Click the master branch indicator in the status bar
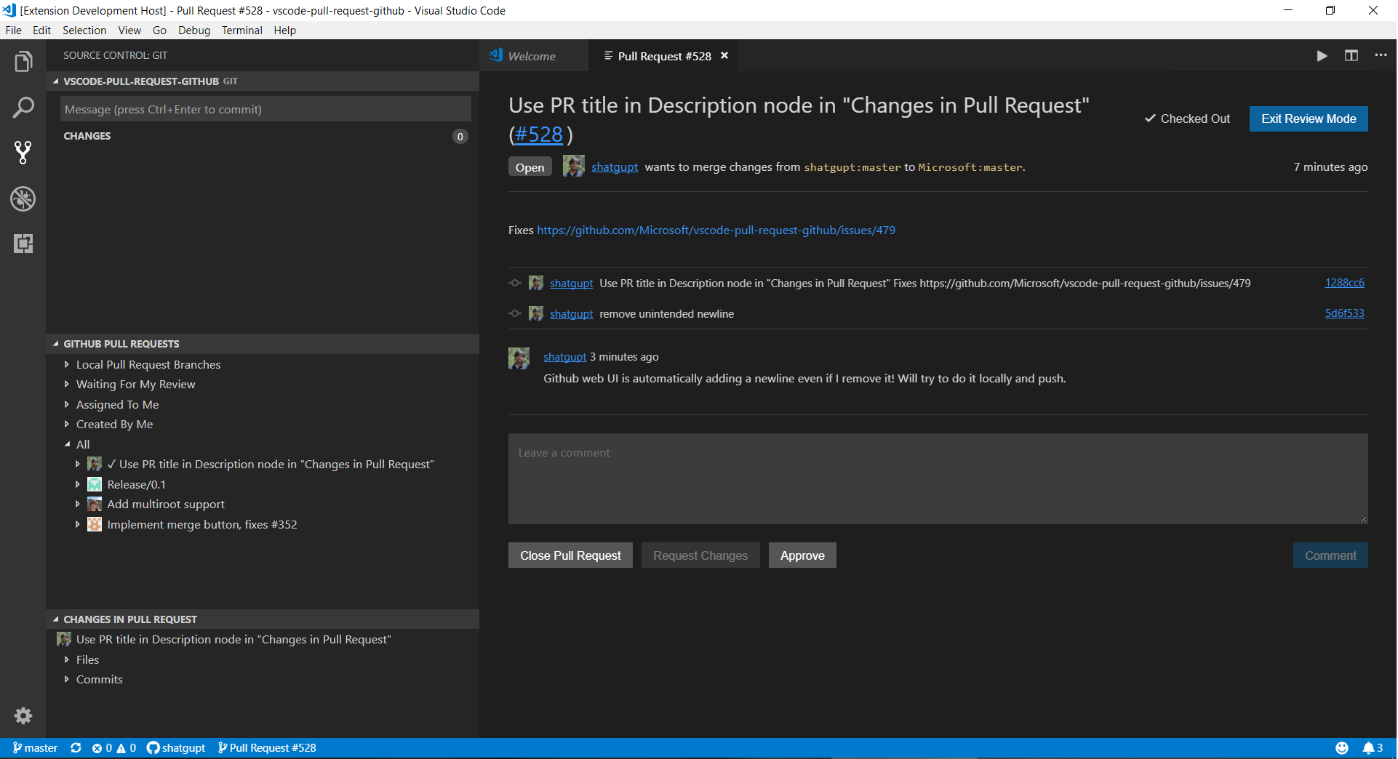Screen dimensions: 1398x759 pyautogui.click(x=35, y=748)
